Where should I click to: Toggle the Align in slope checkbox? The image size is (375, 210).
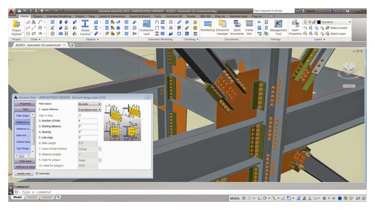click(79, 116)
